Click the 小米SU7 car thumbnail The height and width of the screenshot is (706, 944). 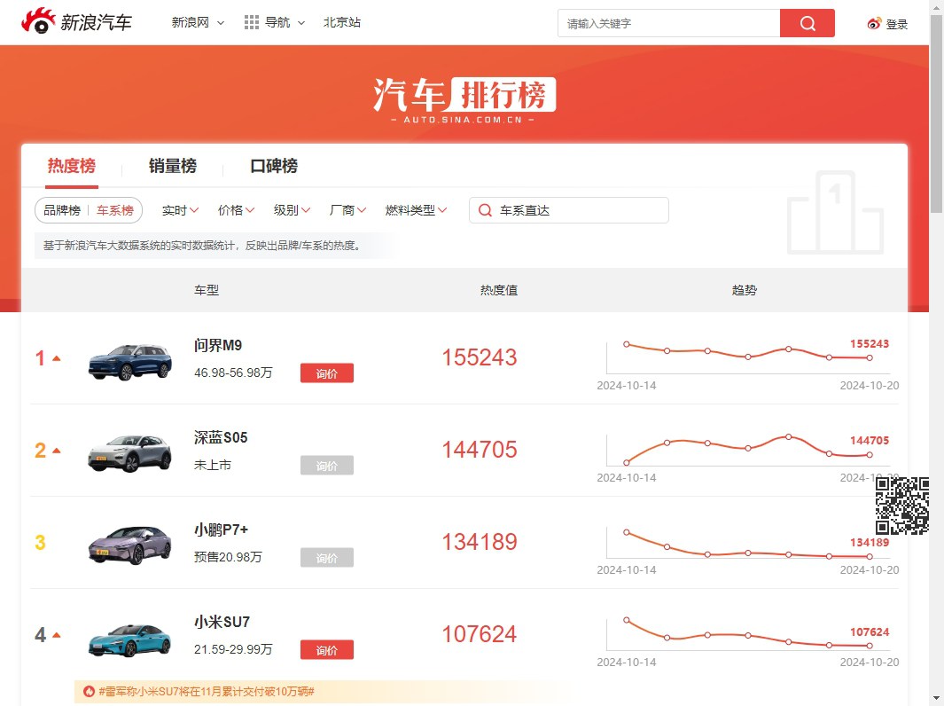pyautogui.click(x=129, y=639)
